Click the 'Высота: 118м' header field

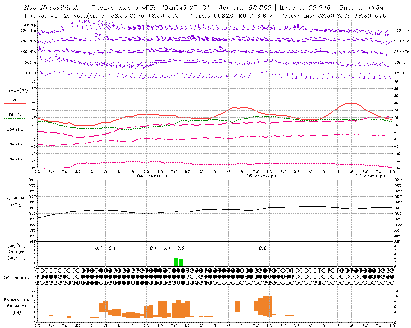coord(361,8)
